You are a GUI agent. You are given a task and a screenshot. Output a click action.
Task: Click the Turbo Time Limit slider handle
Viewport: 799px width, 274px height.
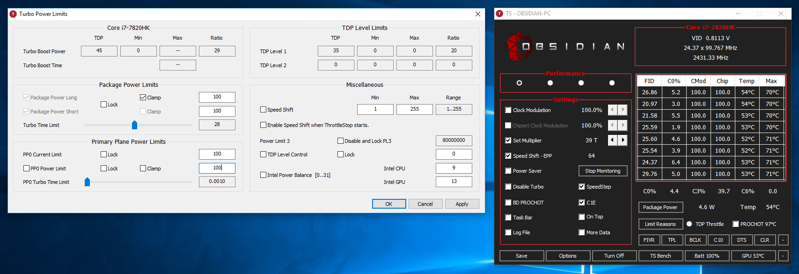tap(135, 125)
